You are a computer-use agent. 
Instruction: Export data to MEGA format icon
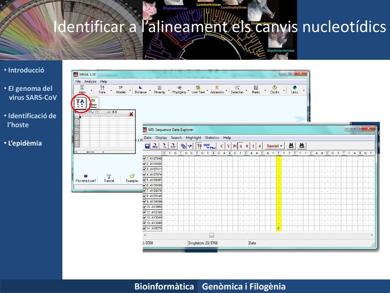point(155,146)
